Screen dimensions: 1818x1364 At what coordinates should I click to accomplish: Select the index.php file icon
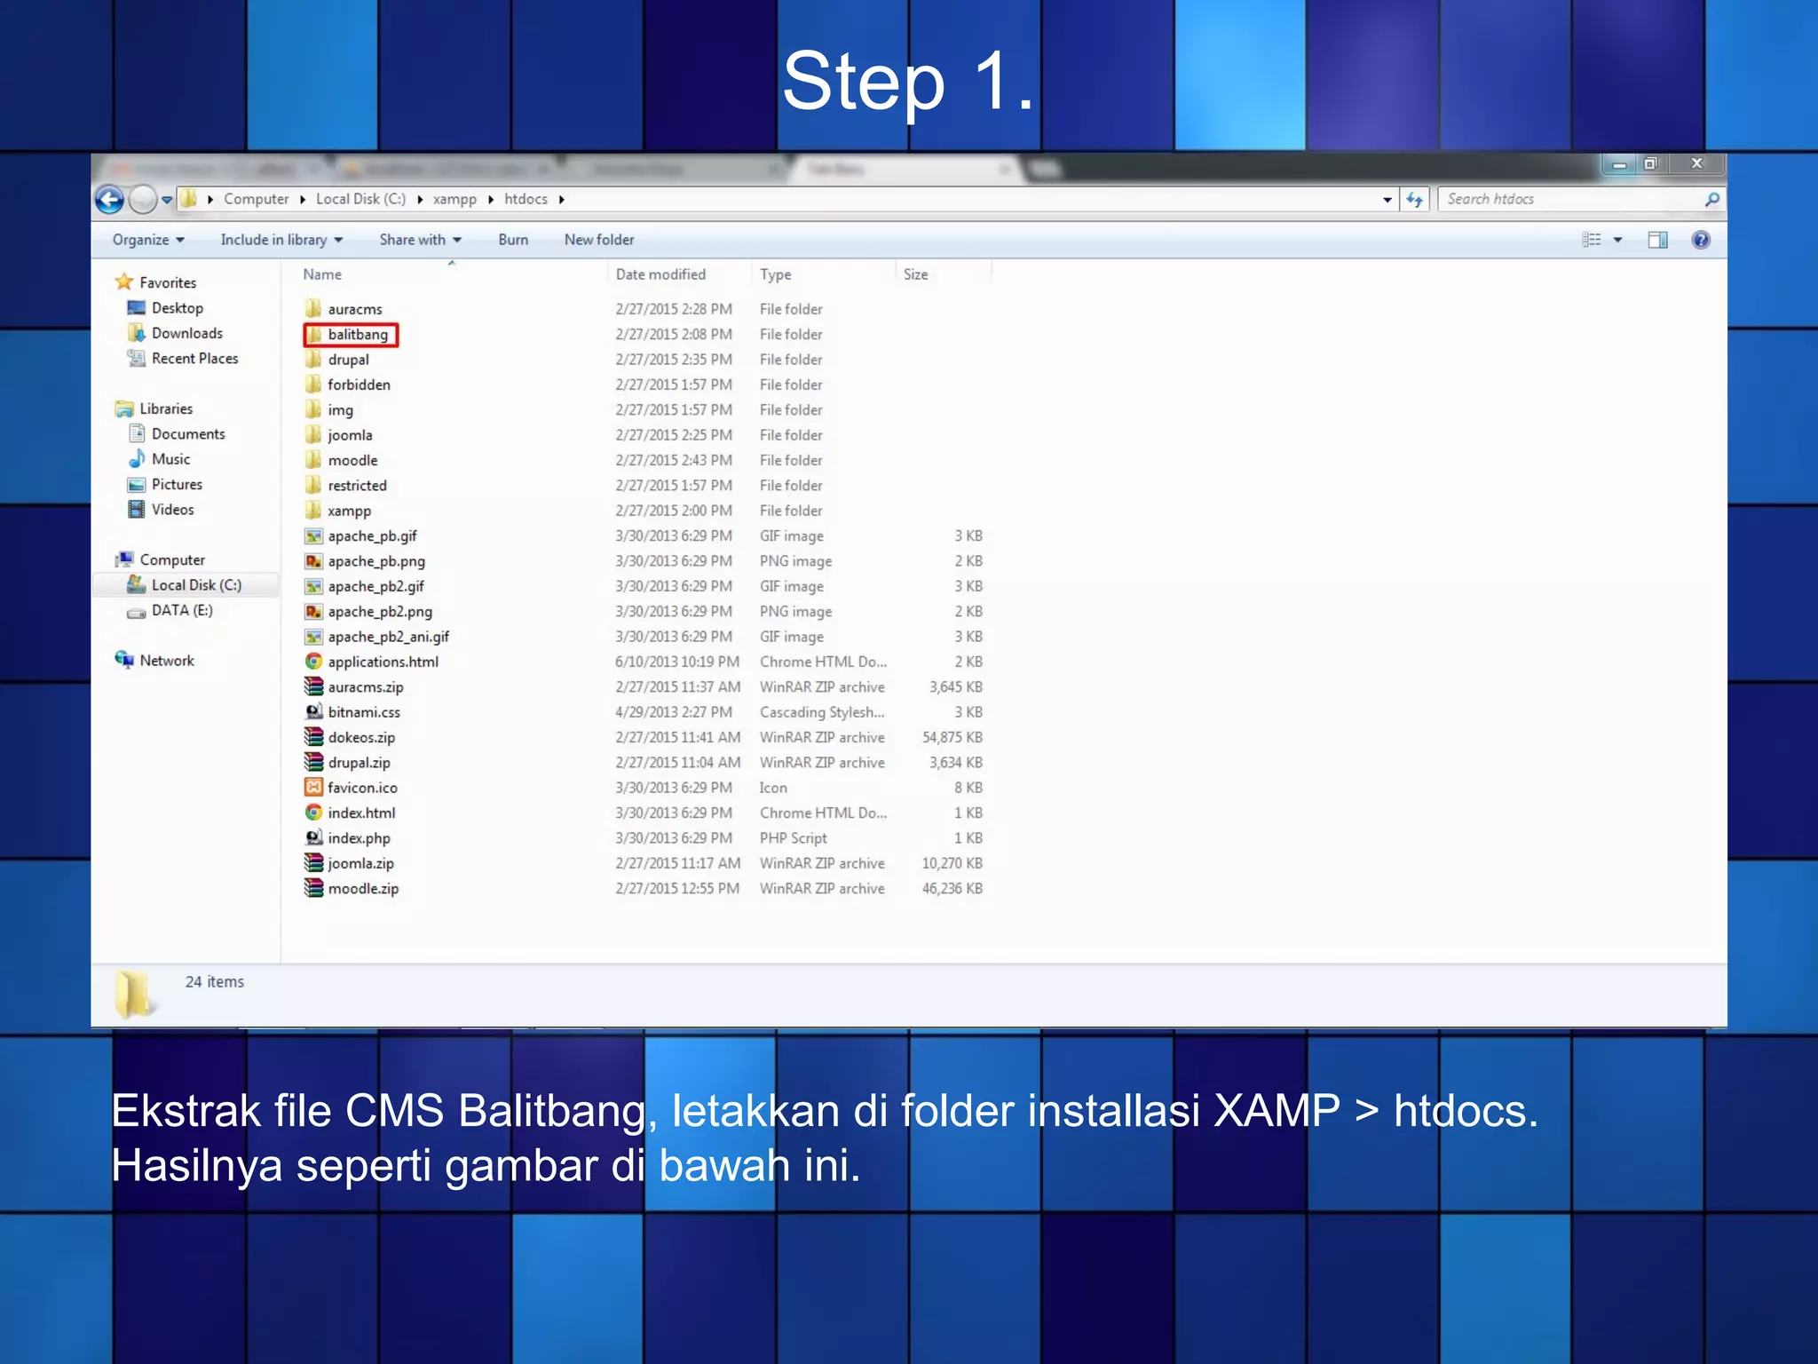(313, 838)
